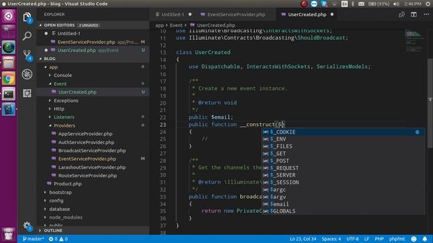Click the phpfmt status bar item

(x=397, y=239)
